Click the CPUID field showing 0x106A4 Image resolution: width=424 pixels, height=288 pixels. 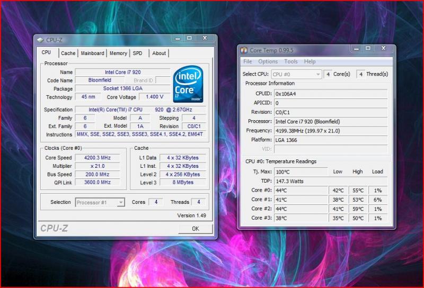click(x=331, y=94)
